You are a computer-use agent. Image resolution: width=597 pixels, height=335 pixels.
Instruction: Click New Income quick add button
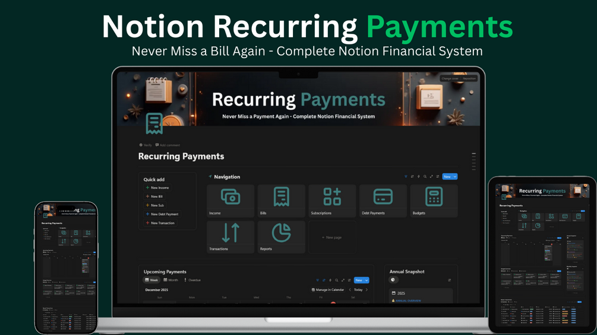[157, 187]
